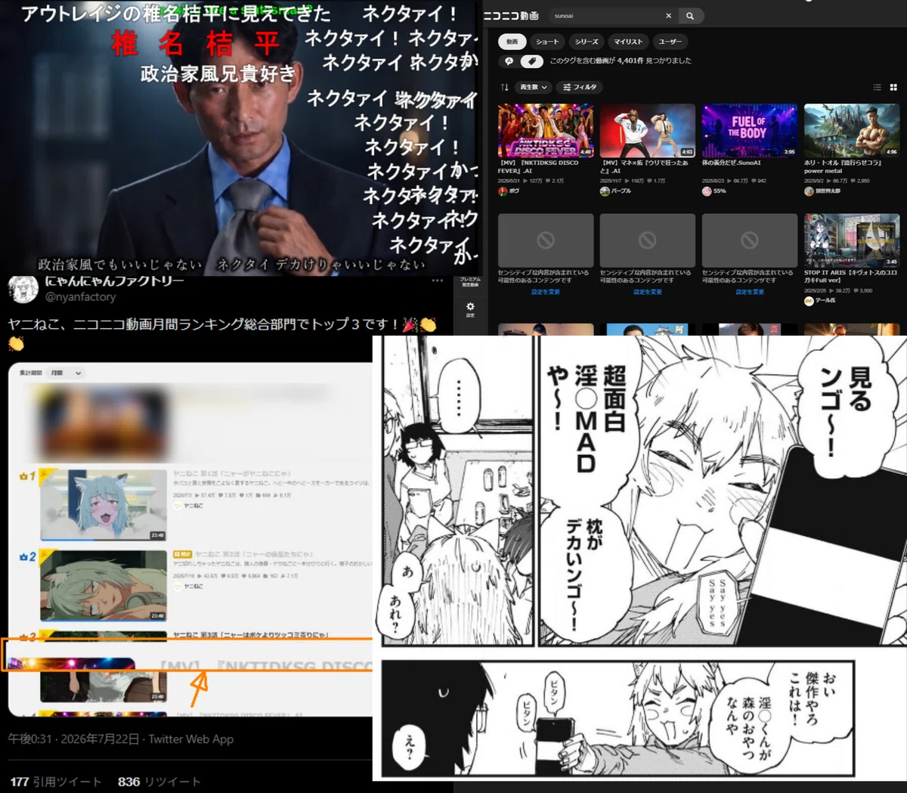Viewport: 907px width, 793px height.
Task: Open the 再生数 sort dropdown
Action: pos(533,87)
